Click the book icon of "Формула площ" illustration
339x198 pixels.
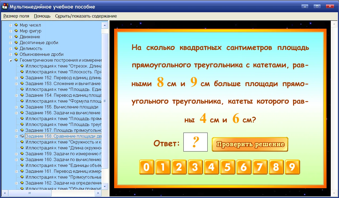[x=22, y=101]
